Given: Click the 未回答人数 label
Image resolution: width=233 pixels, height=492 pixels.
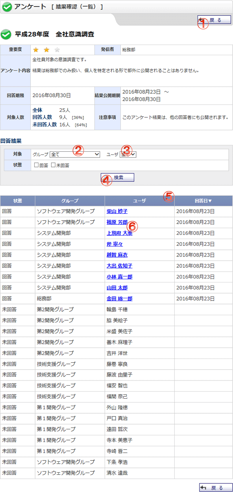Looking at the screenshot, I should pos(44,124).
